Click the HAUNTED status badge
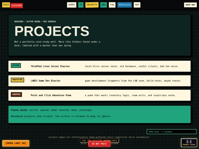Screen dimensions: 199x149 [x=16, y=95]
